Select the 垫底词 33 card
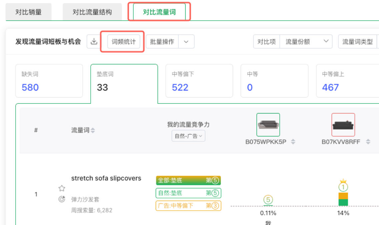379x225 pixels. (x=124, y=83)
